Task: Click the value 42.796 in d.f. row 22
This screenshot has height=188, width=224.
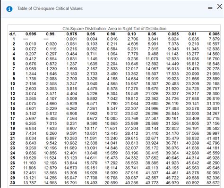Action: click(213, 143)
